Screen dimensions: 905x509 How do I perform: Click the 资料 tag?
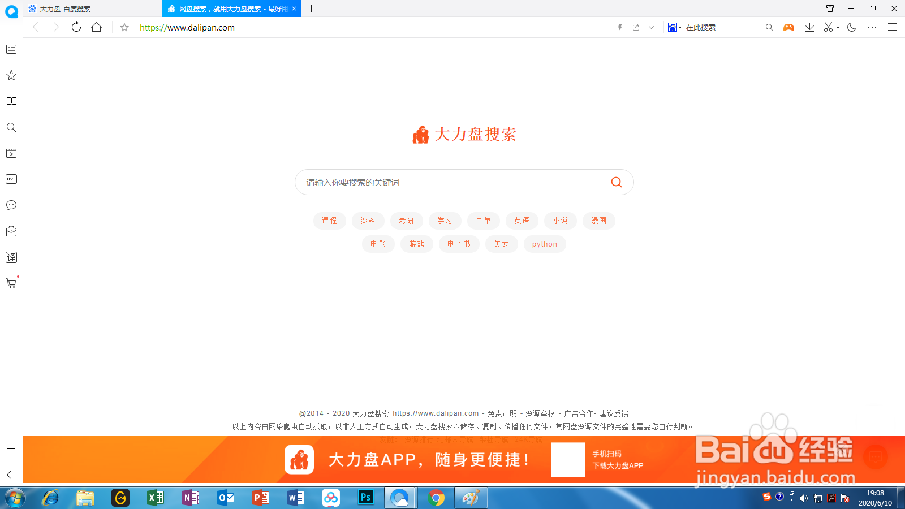[368, 221]
